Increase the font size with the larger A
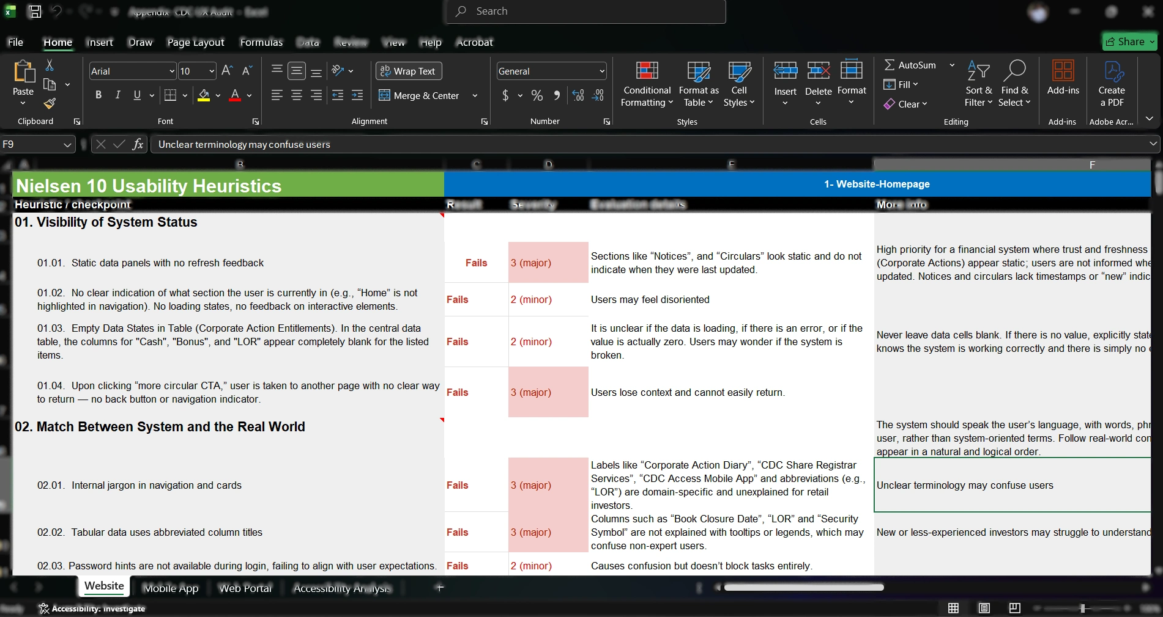The width and height of the screenshot is (1163, 617). 227,71
